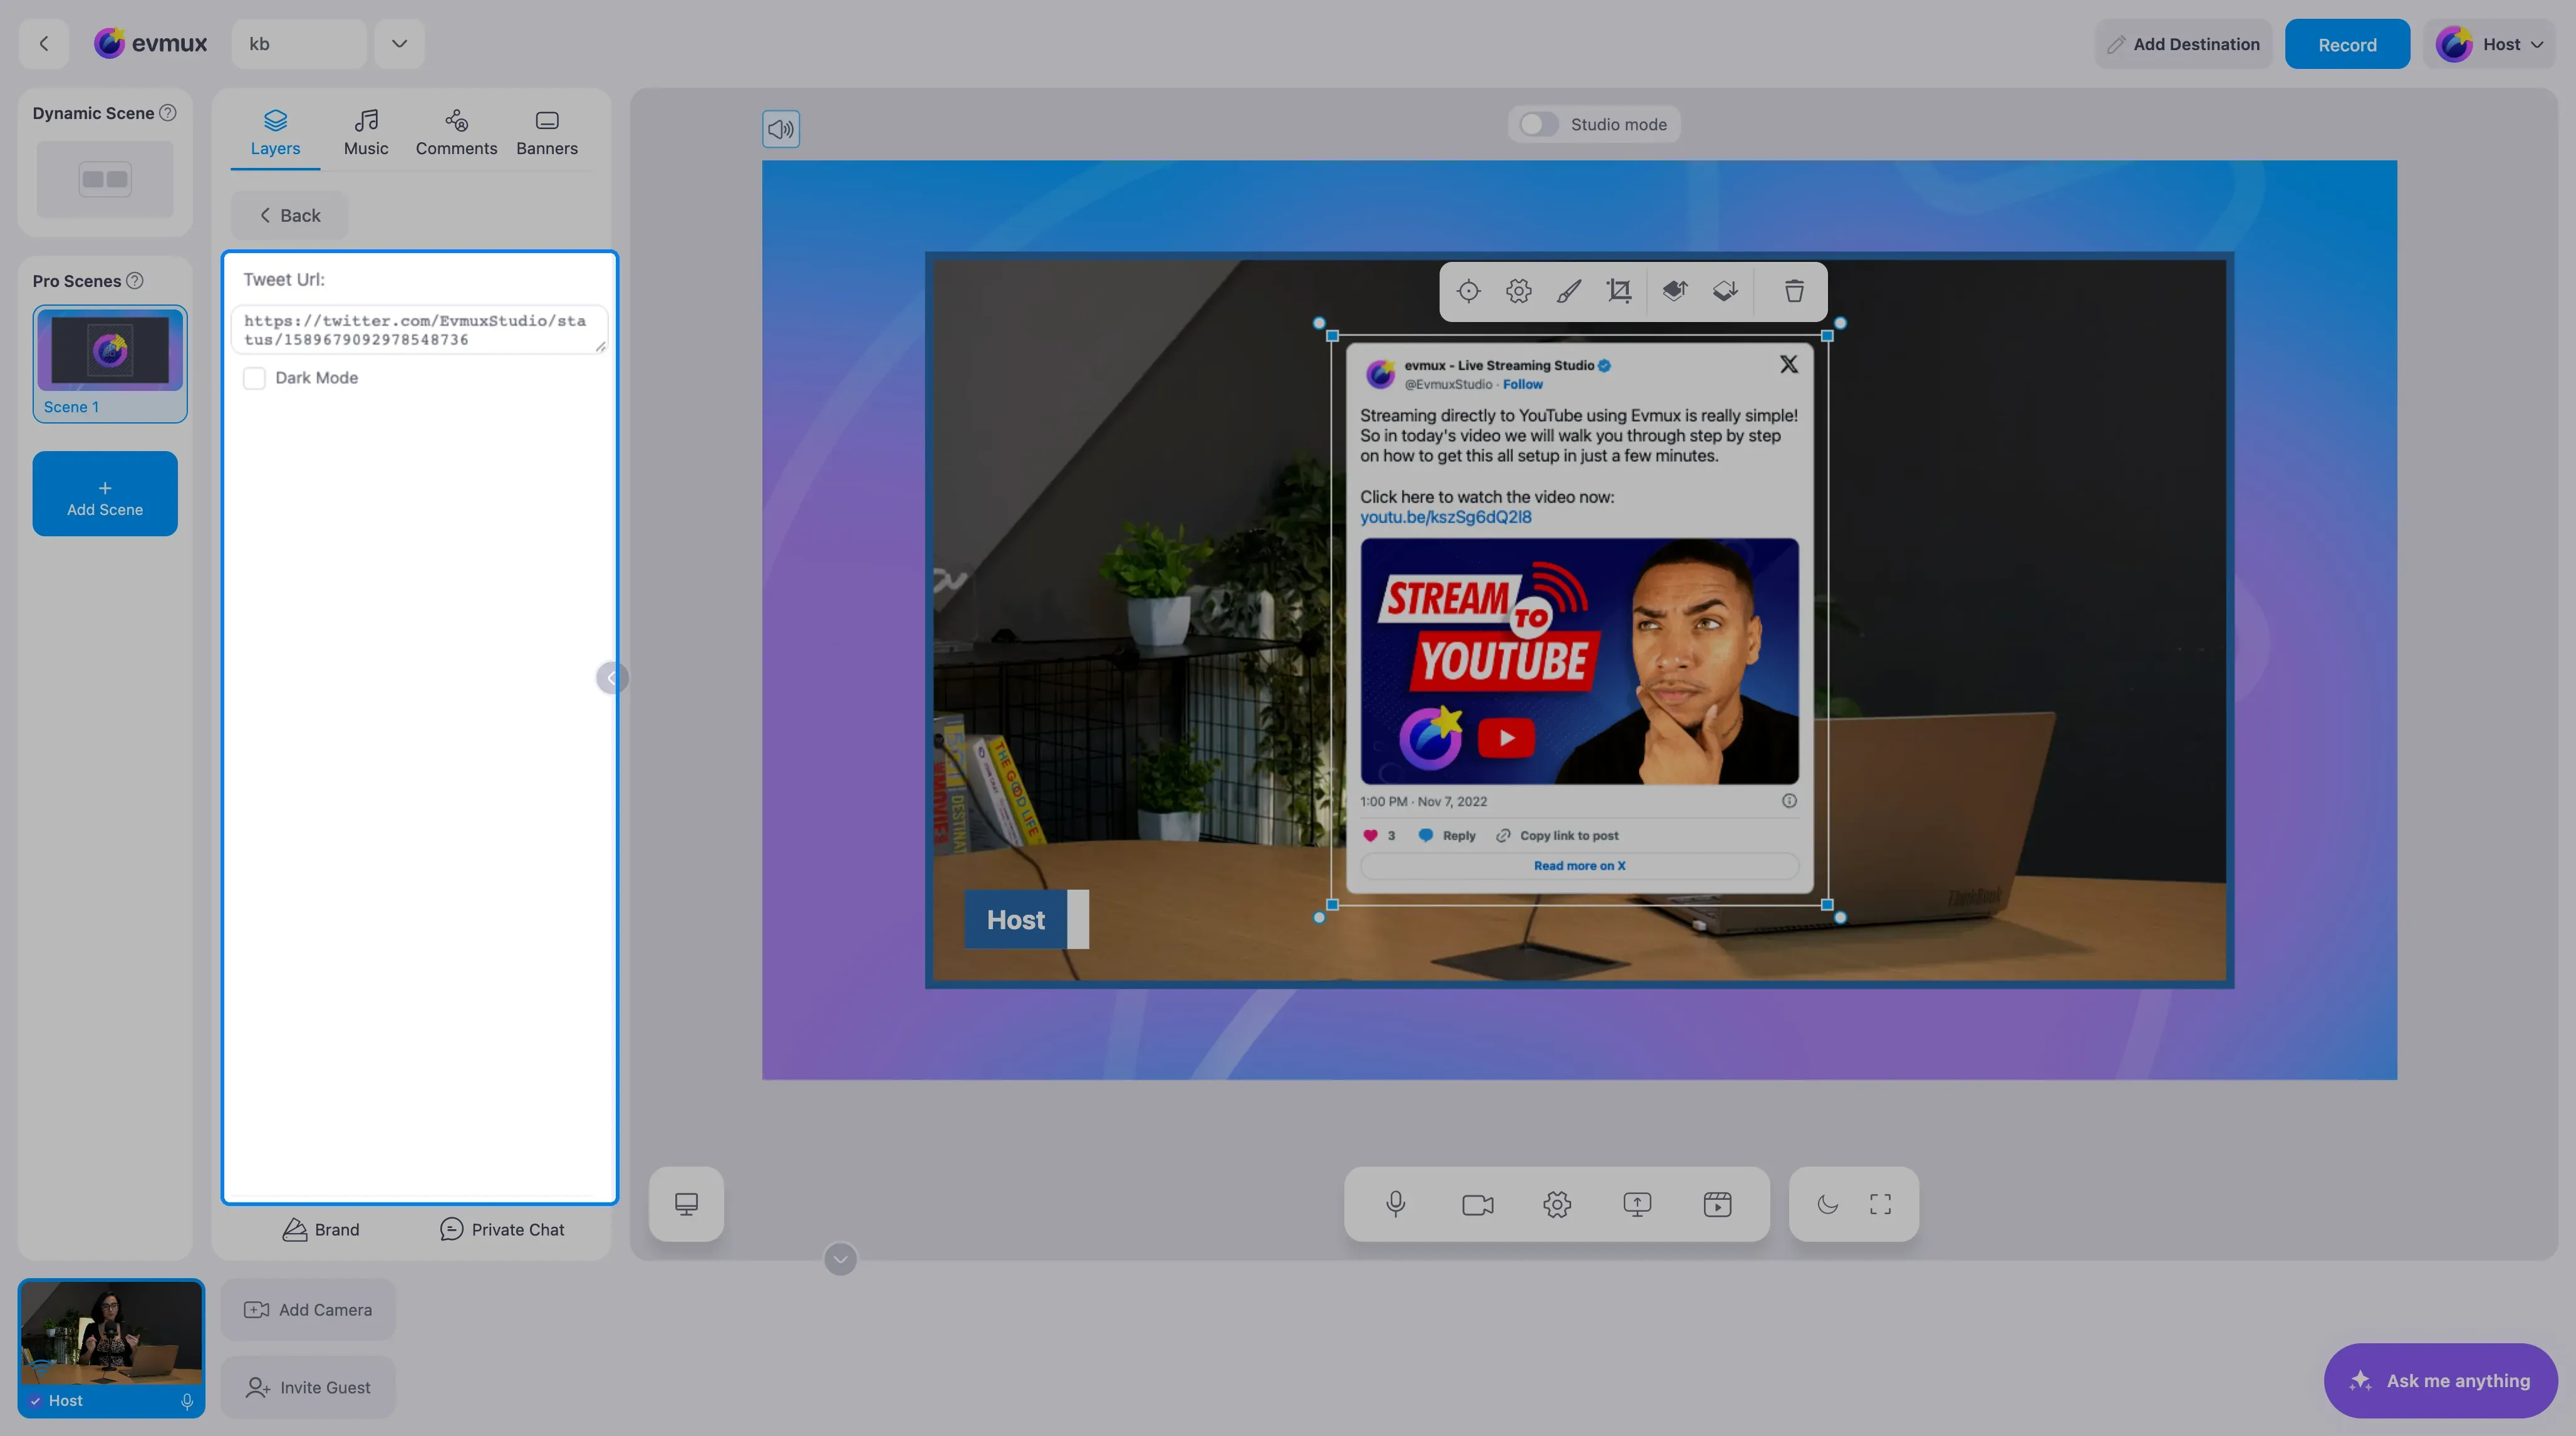
Task: Delete the tweet layer with trash icon
Action: tap(1794, 291)
